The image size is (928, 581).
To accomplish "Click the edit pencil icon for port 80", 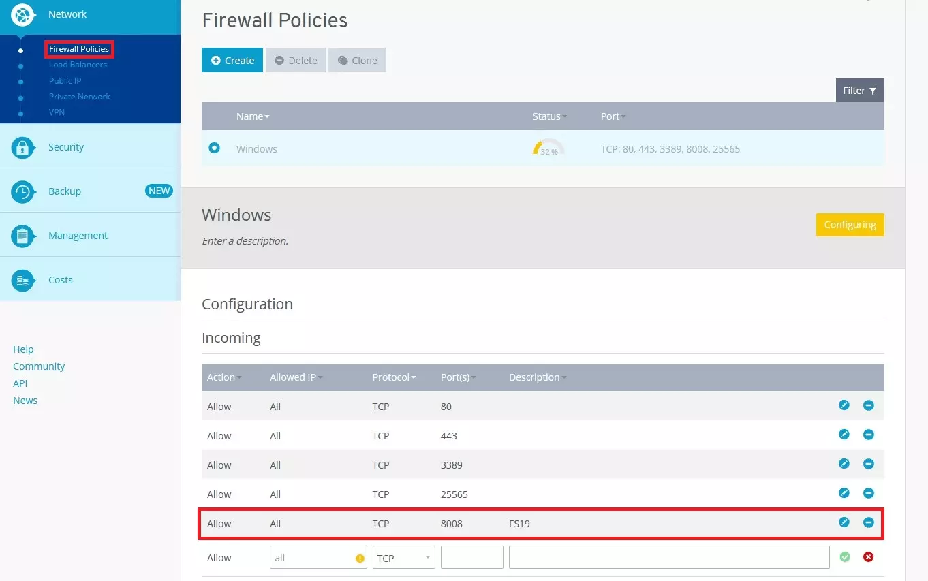I will [844, 405].
